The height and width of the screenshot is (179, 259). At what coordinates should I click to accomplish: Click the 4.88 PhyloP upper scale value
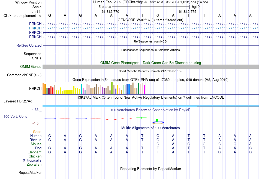coord(35,110)
